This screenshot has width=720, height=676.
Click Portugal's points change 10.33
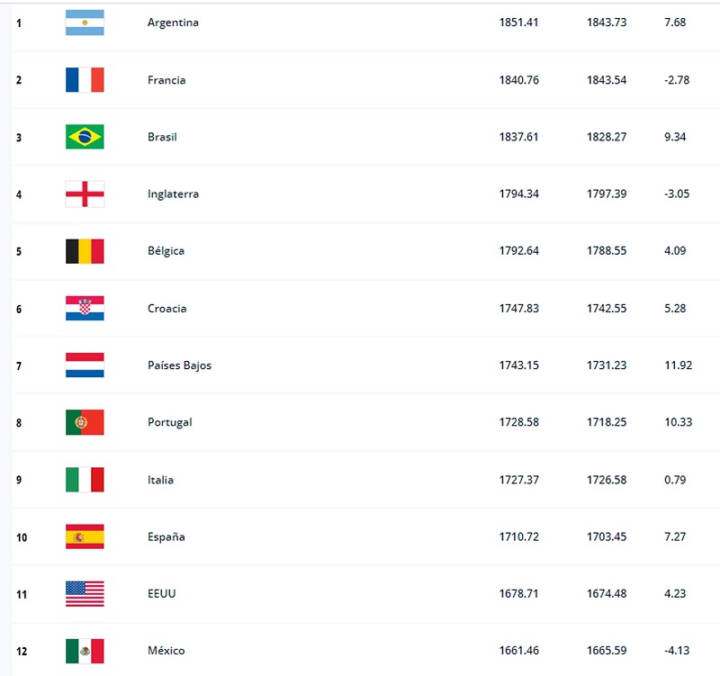679,422
